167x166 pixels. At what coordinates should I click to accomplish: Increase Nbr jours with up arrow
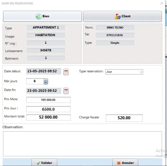point(46,80)
